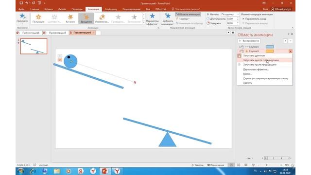Screen dimensions: 311x175
Task: Select the Изменение размера animation star
Action: pyautogui.click(x=102, y=18)
